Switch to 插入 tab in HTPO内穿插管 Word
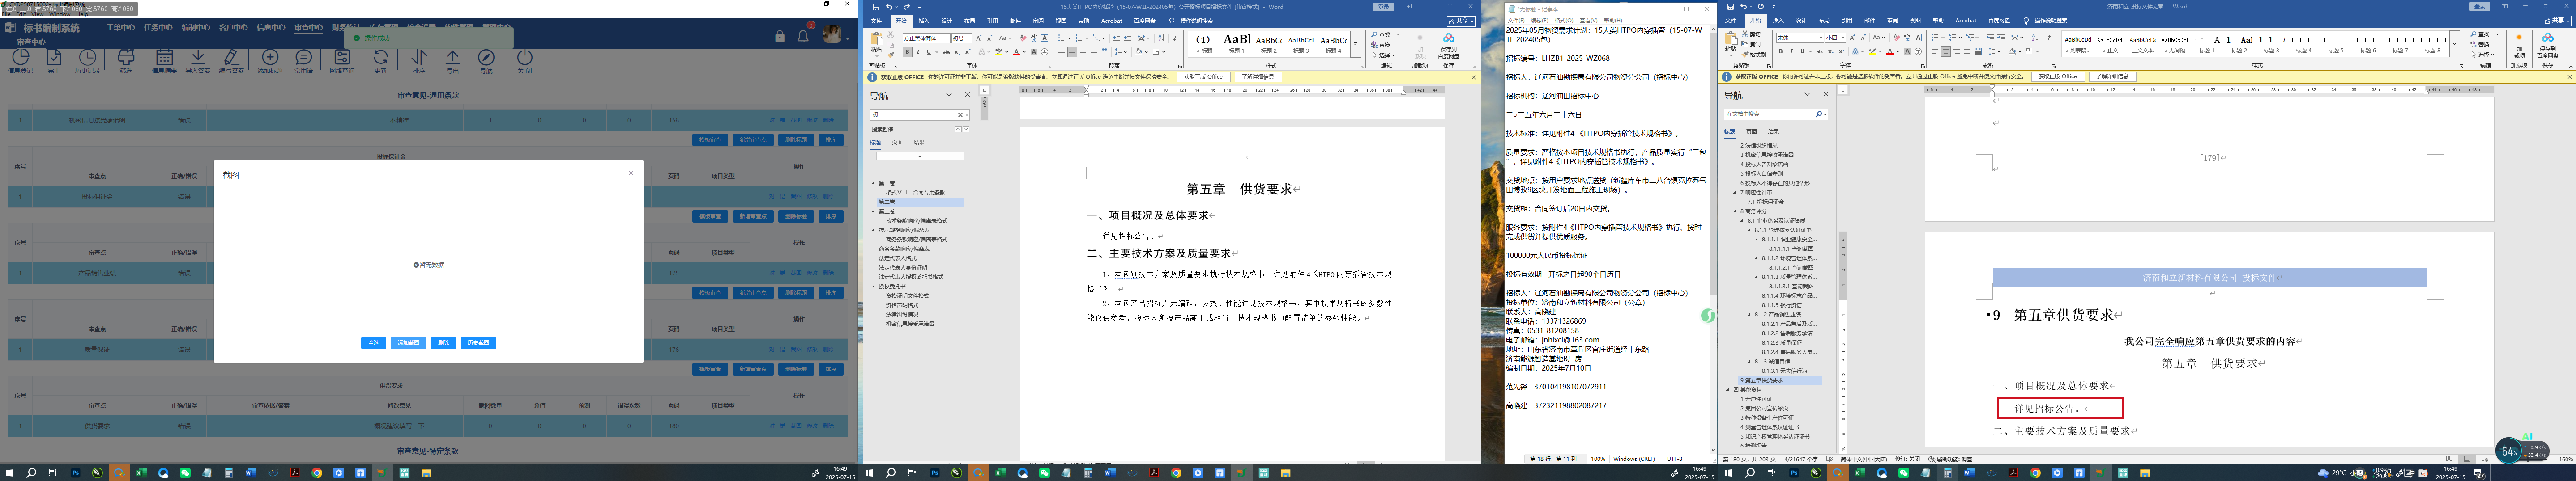The width and height of the screenshot is (2576, 481). [924, 20]
